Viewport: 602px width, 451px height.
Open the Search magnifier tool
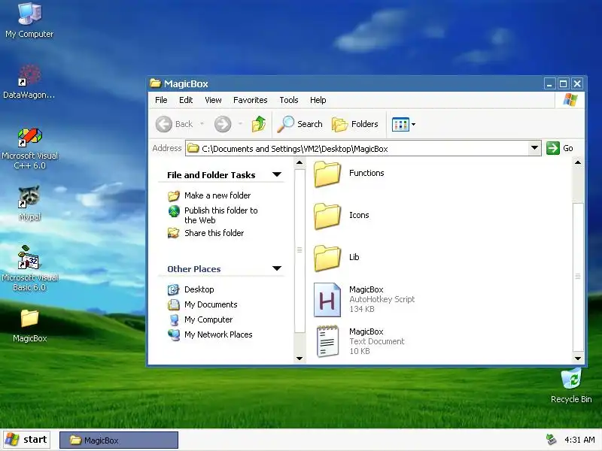coord(286,124)
